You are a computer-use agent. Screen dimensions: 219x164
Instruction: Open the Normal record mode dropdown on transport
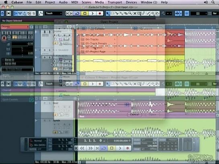(38, 141)
